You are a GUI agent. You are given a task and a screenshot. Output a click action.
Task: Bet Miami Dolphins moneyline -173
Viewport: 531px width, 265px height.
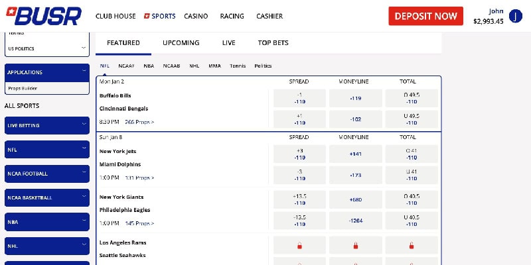[x=356, y=175]
